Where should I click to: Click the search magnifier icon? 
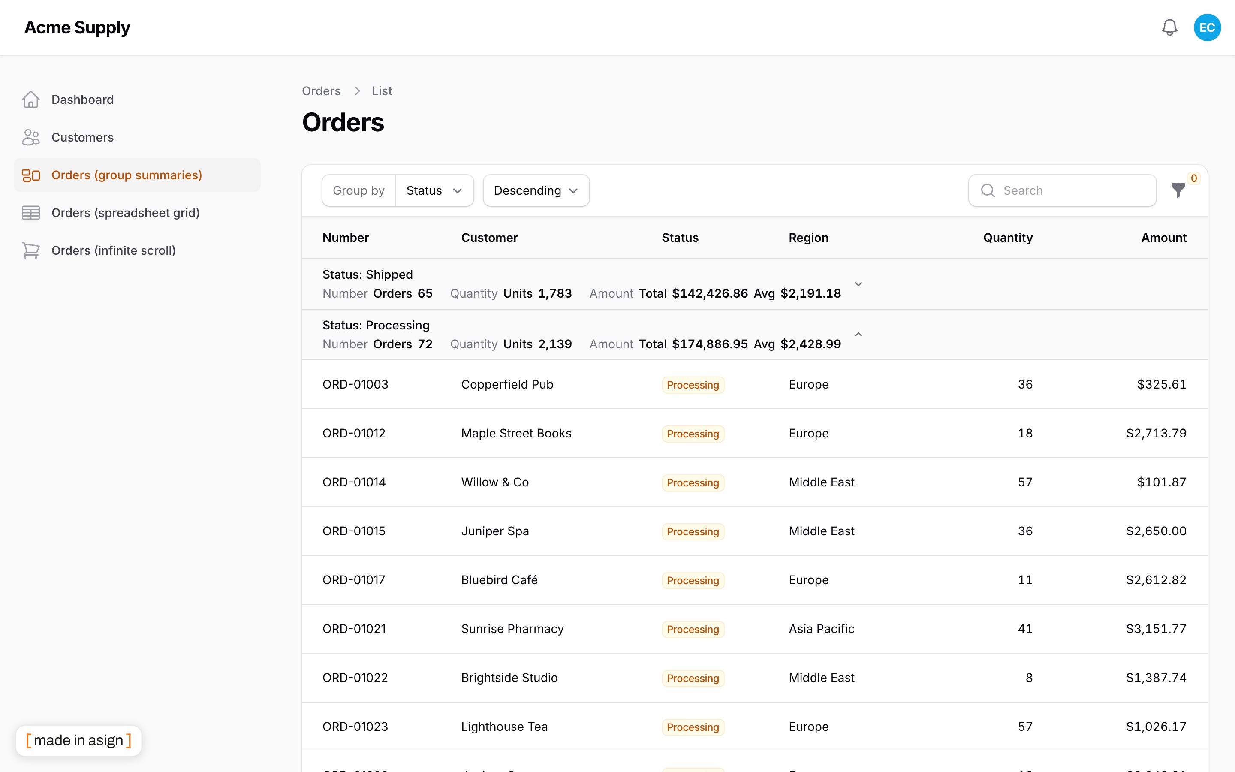988,190
